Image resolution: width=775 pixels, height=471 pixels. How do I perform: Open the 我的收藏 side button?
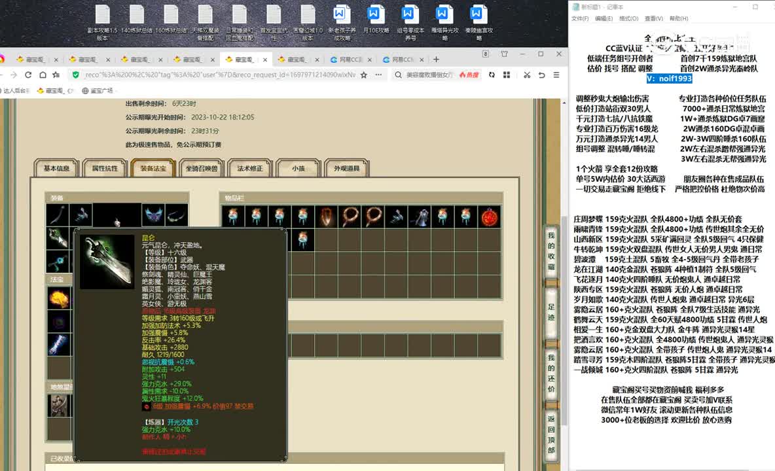click(551, 251)
